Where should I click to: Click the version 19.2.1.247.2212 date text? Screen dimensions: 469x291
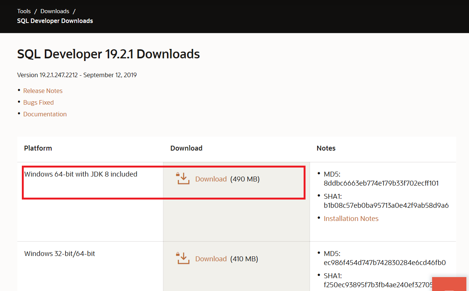click(x=77, y=75)
